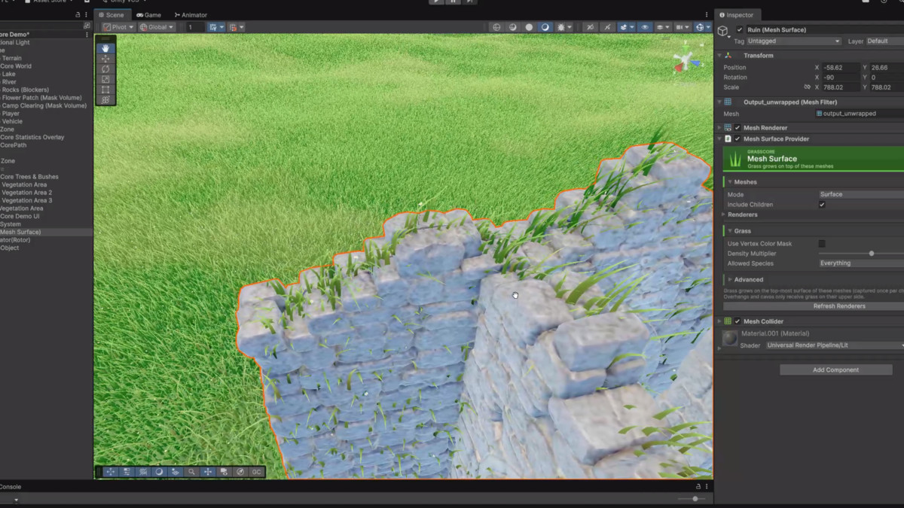The width and height of the screenshot is (904, 508).
Task: Click the Mesh output_unwrapped field
Action: click(x=860, y=114)
